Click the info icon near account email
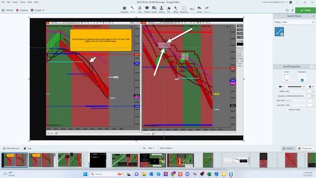 click(291, 2)
